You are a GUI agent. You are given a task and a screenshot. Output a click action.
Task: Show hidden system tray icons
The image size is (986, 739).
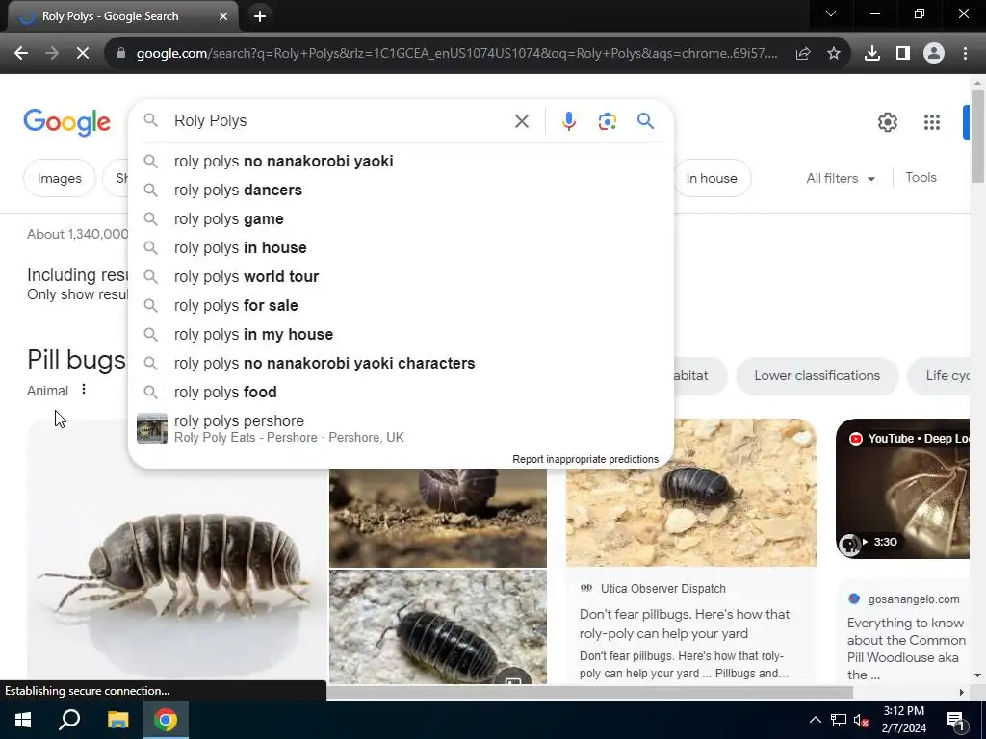[x=815, y=720]
